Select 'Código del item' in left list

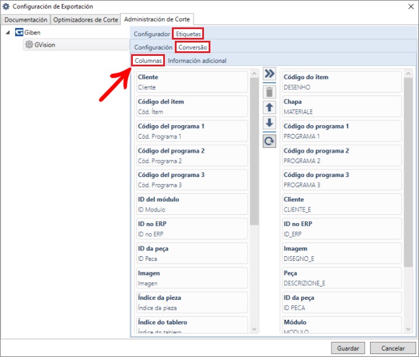click(192, 106)
